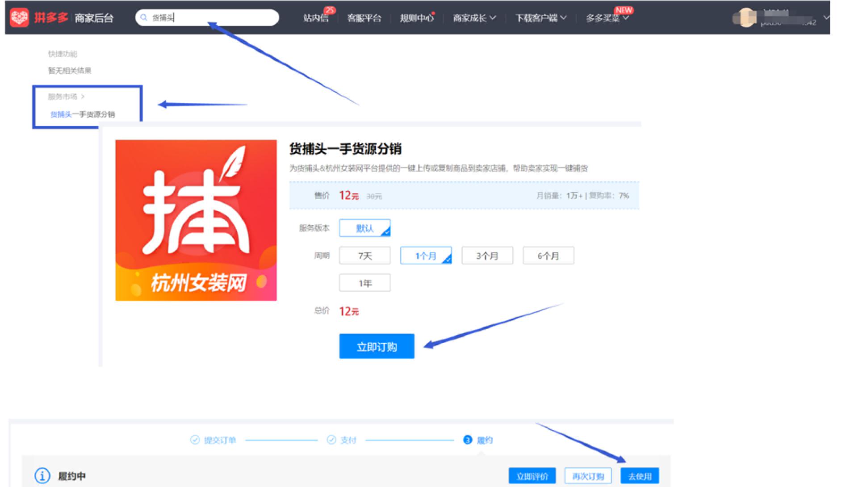The image size is (846, 487).
Task: Open the 客服平台 menu item
Action: tap(364, 18)
